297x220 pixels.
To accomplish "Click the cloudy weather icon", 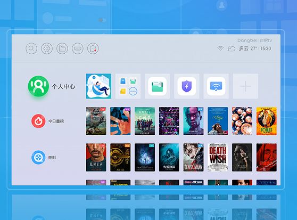I will click(232, 48).
